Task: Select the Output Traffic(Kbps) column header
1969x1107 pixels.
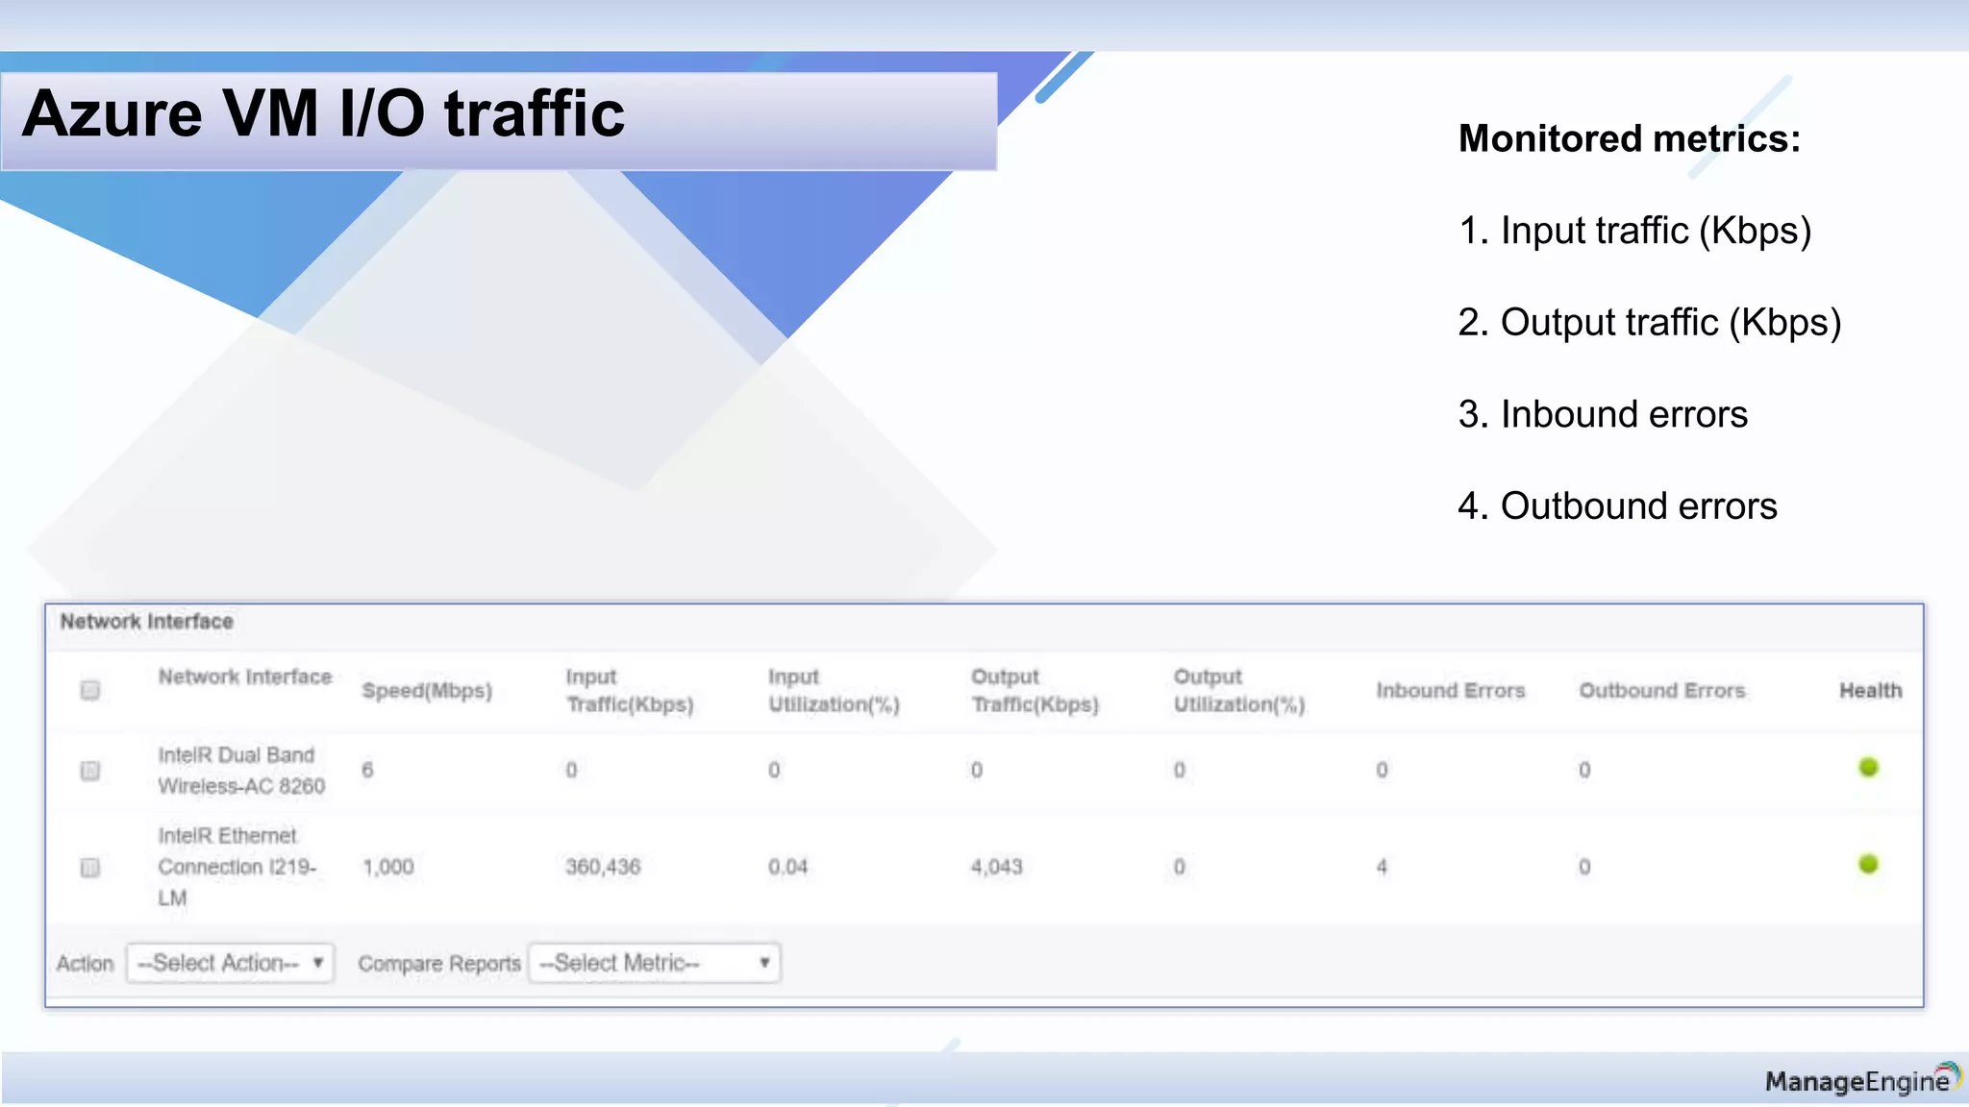Action: point(1035,691)
